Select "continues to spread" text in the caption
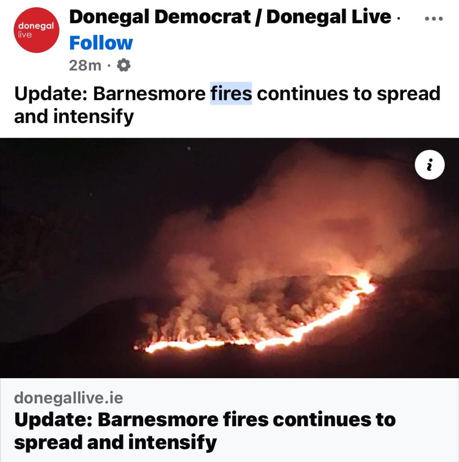The height and width of the screenshot is (462, 459). (x=349, y=94)
